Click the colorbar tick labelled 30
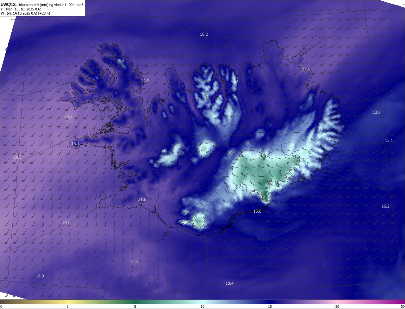This screenshot has width=405, height=309. pyautogui.click(x=337, y=306)
